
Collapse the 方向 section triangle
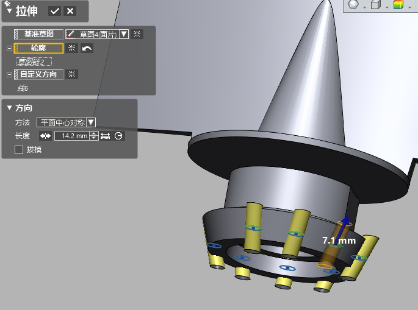point(9,108)
